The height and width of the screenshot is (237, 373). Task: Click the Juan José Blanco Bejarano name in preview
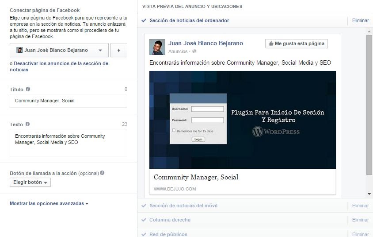coord(206,43)
